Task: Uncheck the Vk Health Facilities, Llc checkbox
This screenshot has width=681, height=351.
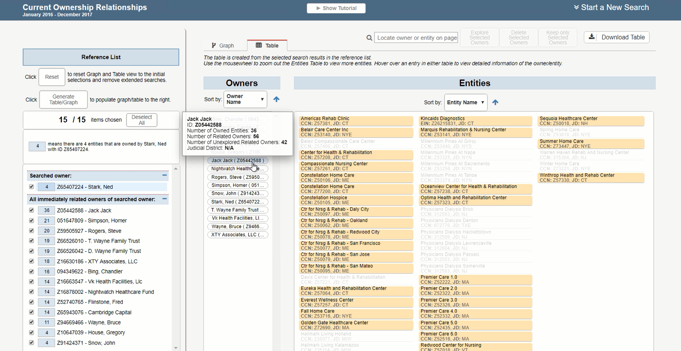Action: click(x=31, y=281)
